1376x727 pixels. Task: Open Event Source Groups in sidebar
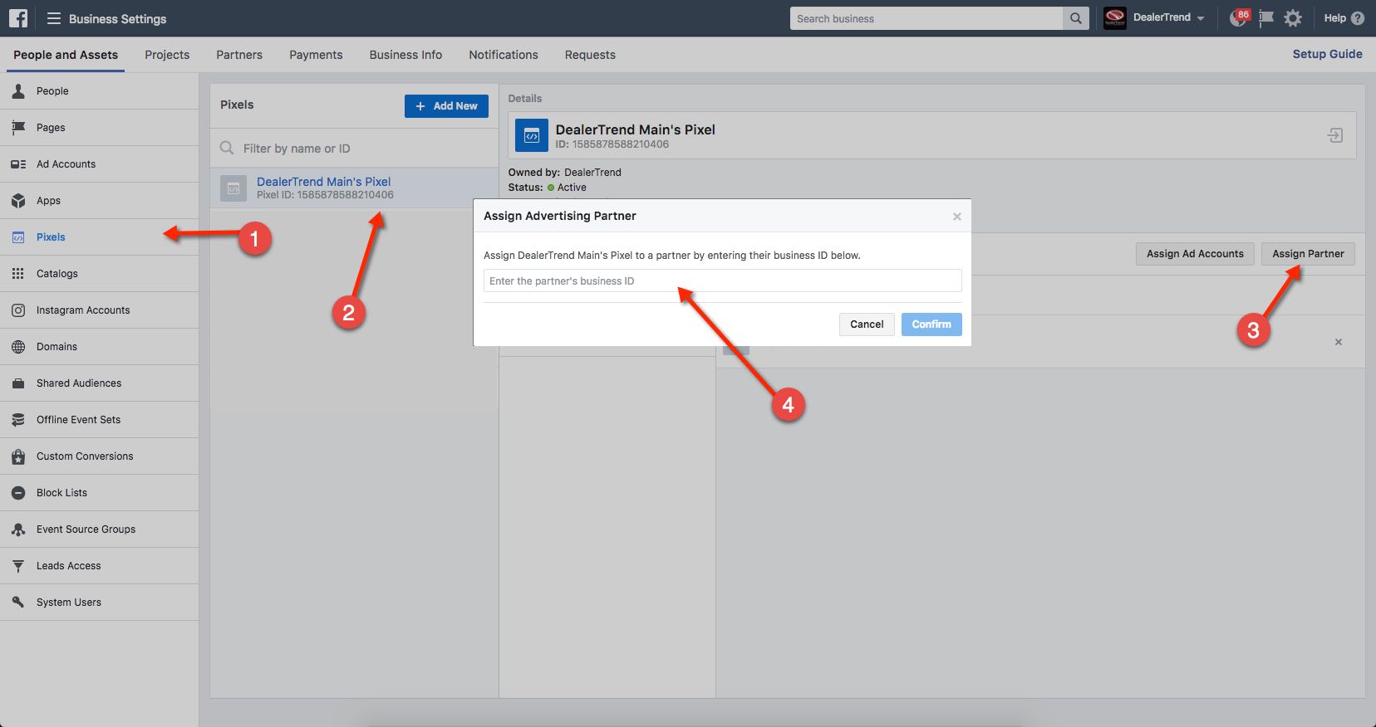pos(99,529)
